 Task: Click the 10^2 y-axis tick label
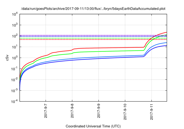pyautogui.click(x=15, y=36)
